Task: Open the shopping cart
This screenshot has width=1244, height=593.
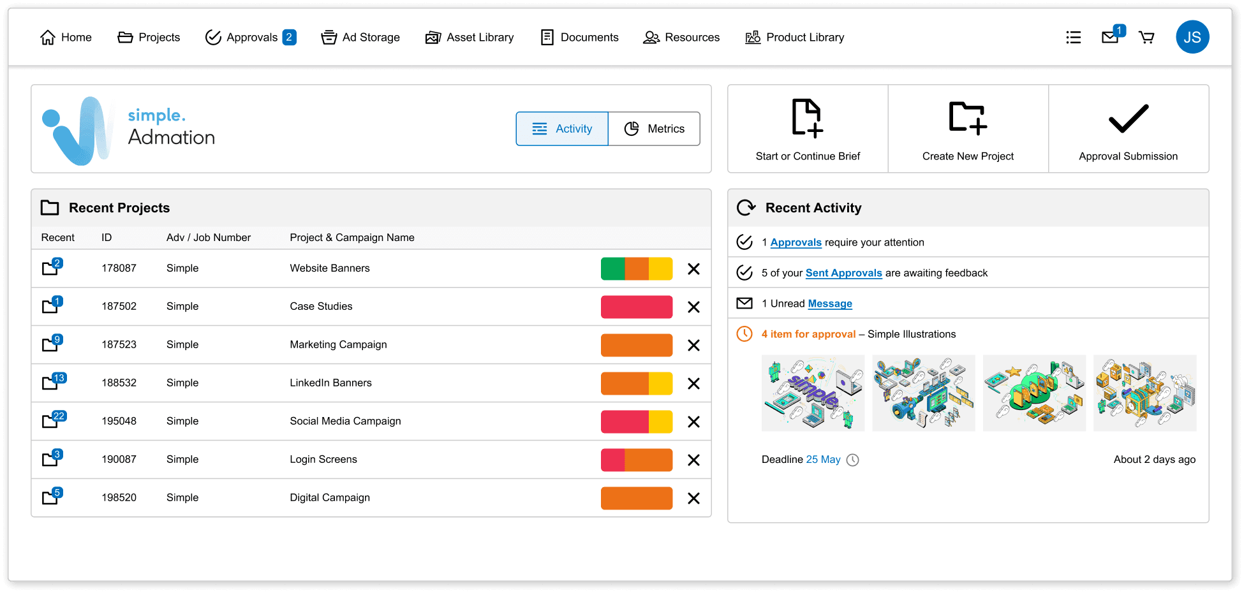Action: tap(1146, 37)
